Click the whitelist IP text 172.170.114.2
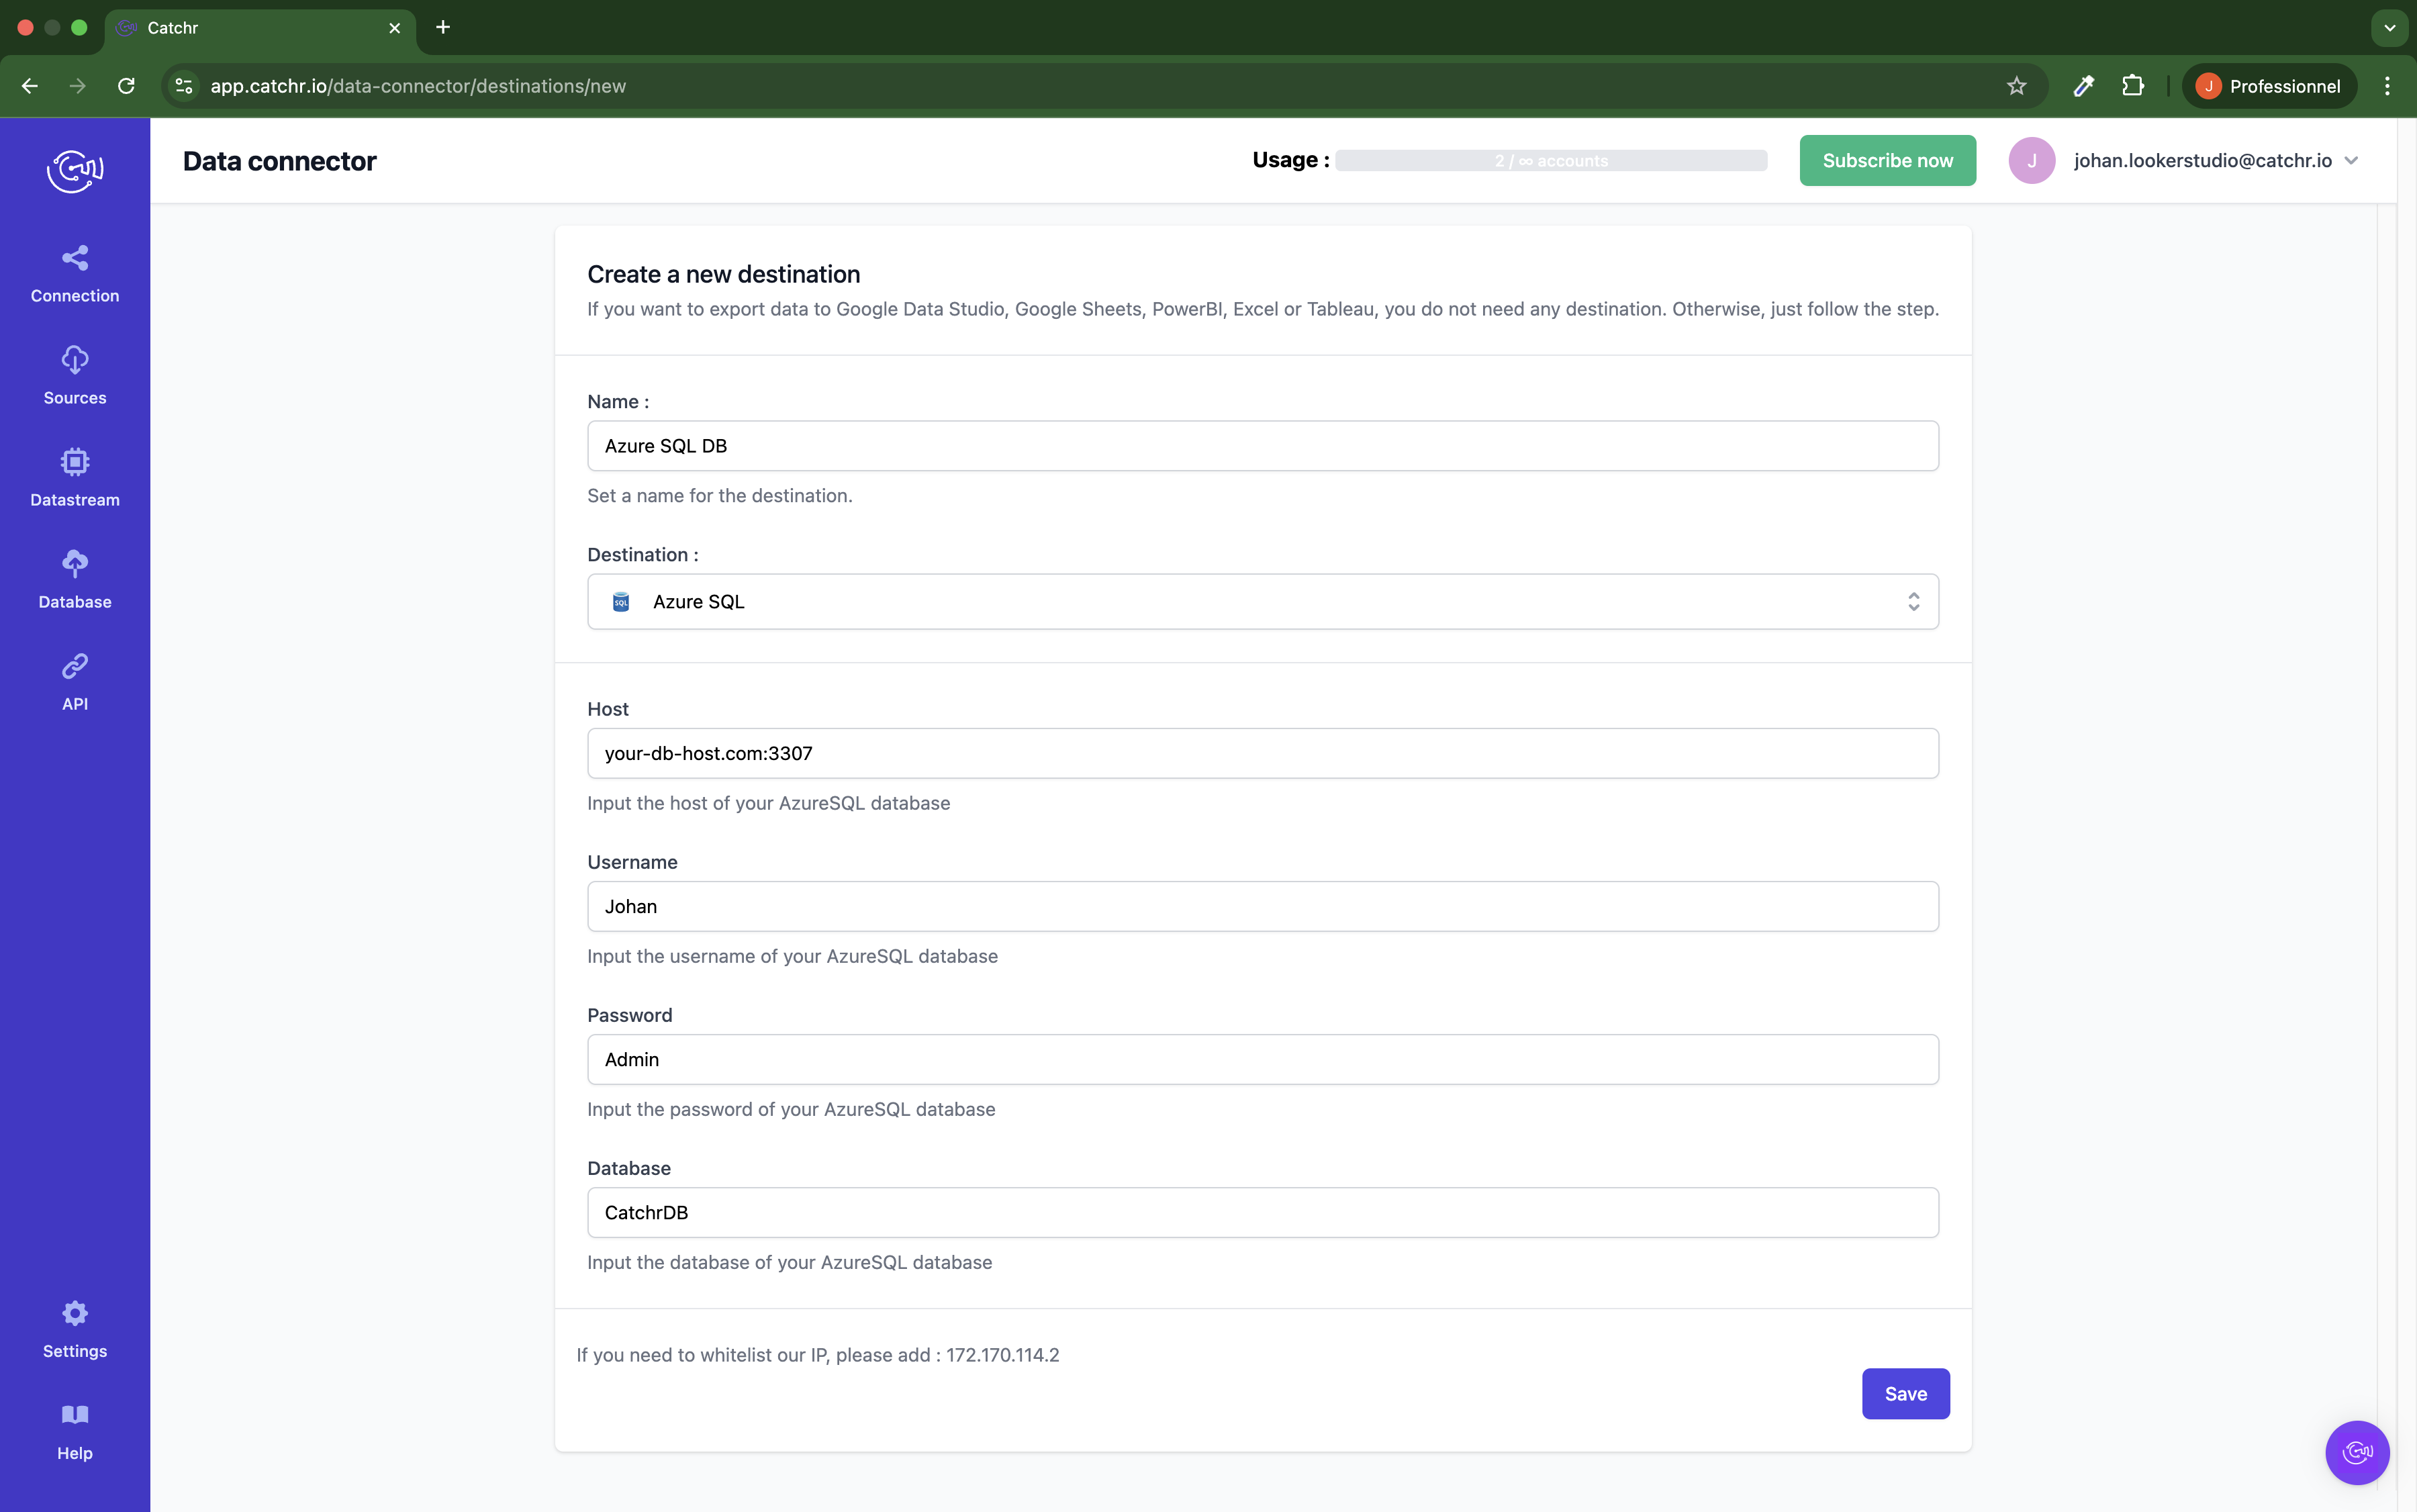 point(1003,1355)
